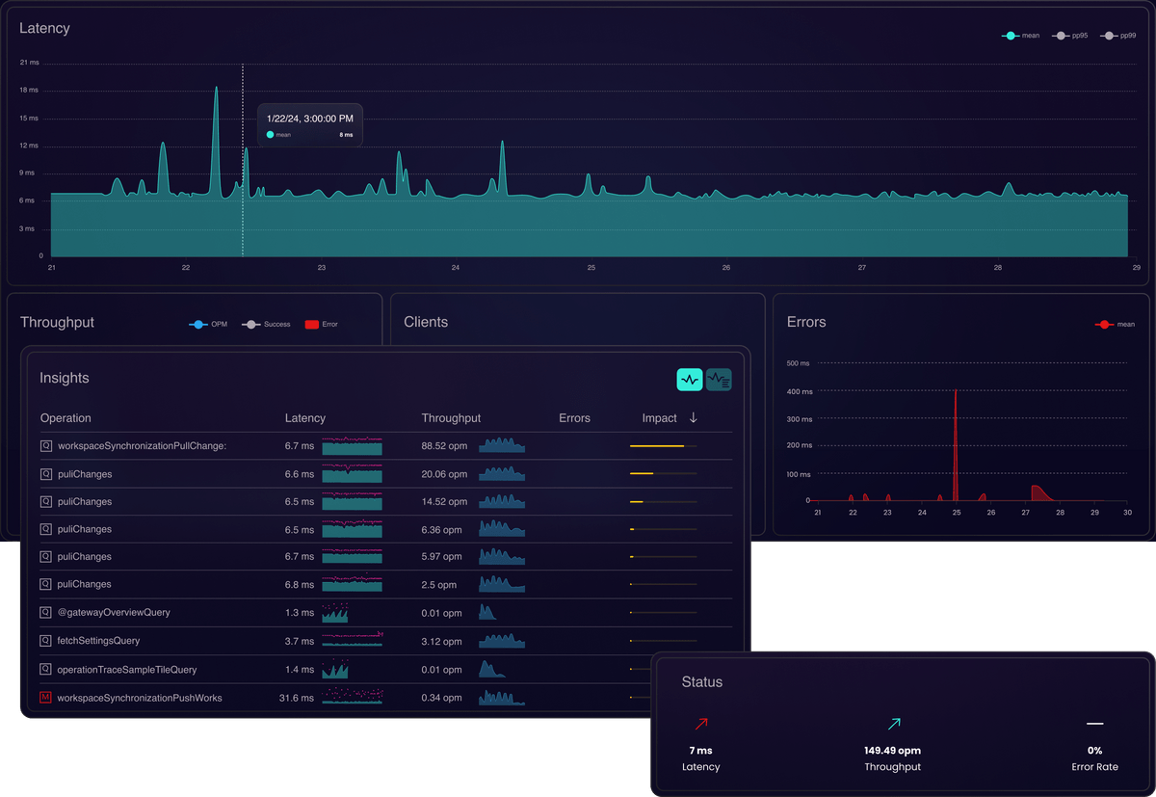
Task: Click the 149.49 opm value in Status
Action: (893, 751)
